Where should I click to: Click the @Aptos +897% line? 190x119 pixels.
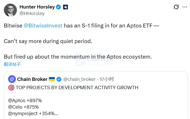(x=25, y=100)
